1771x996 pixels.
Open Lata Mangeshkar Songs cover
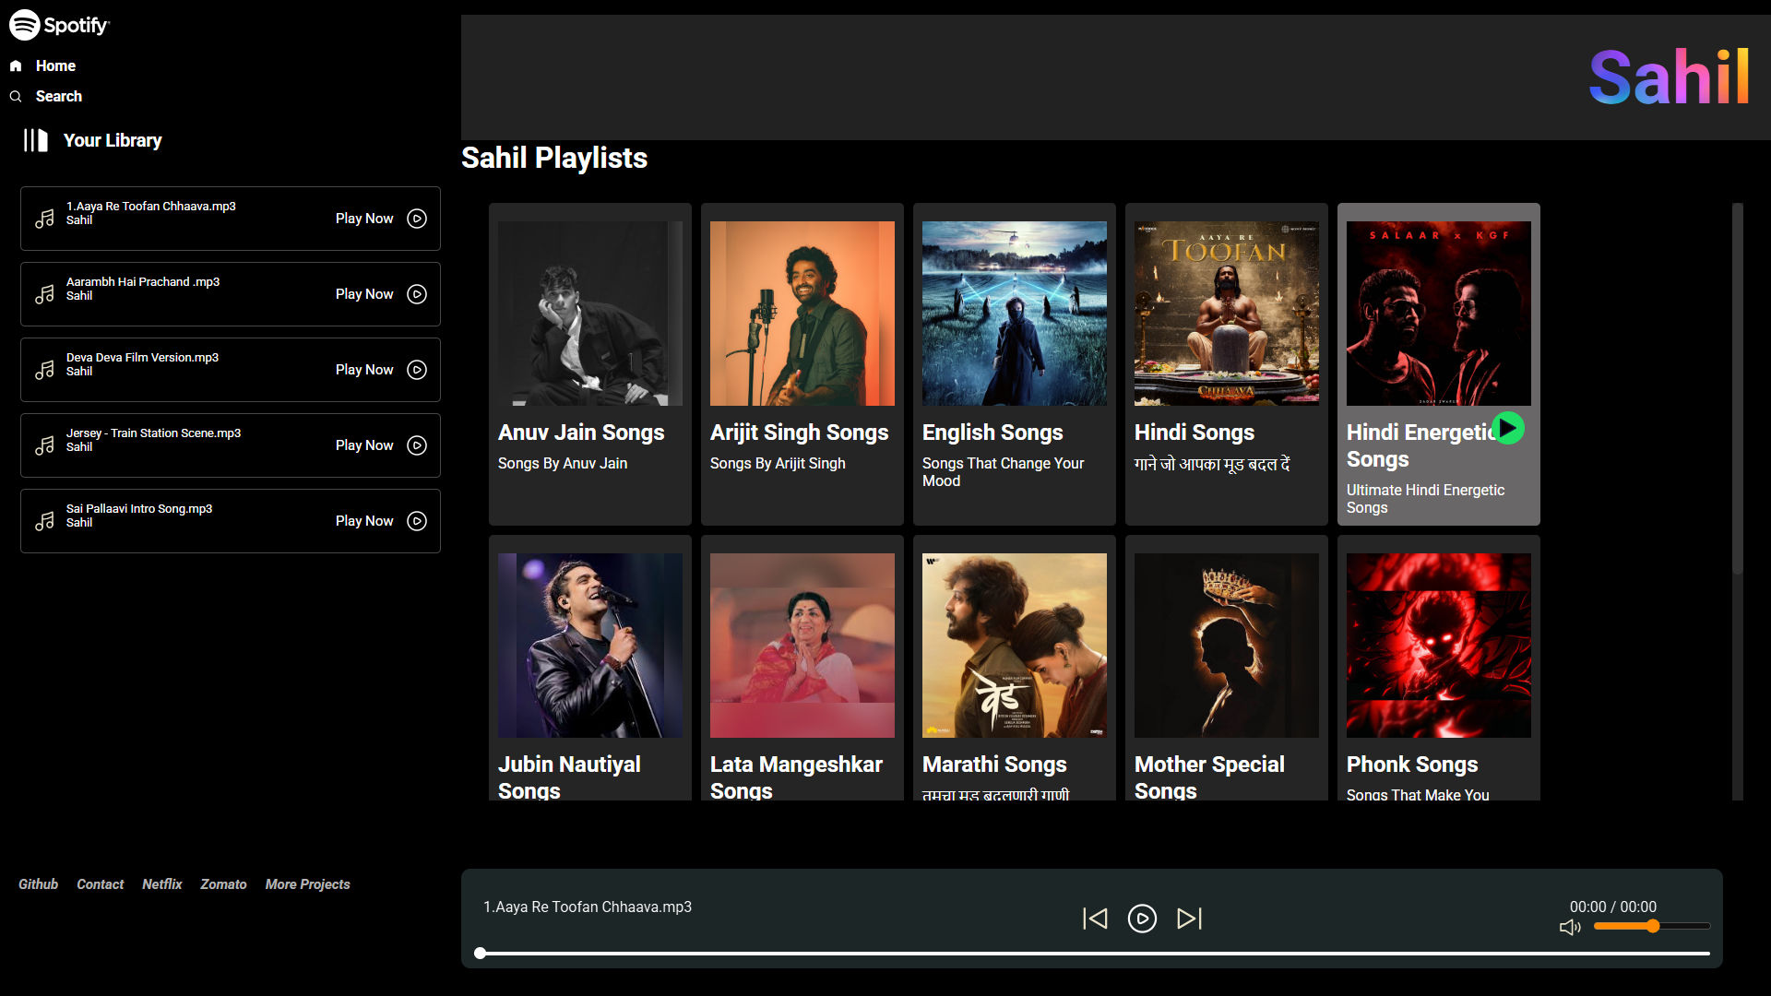point(802,646)
